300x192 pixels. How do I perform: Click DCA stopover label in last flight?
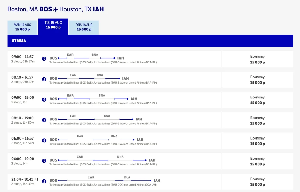click(x=127, y=177)
